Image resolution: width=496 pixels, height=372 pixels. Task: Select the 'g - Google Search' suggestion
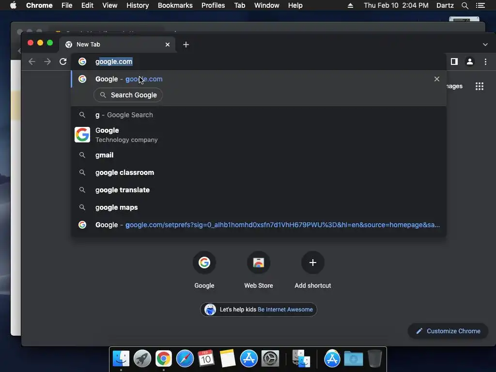point(259,115)
